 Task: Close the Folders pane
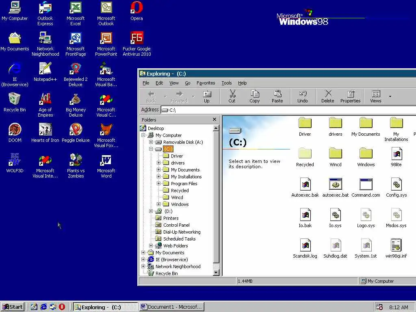214,120
